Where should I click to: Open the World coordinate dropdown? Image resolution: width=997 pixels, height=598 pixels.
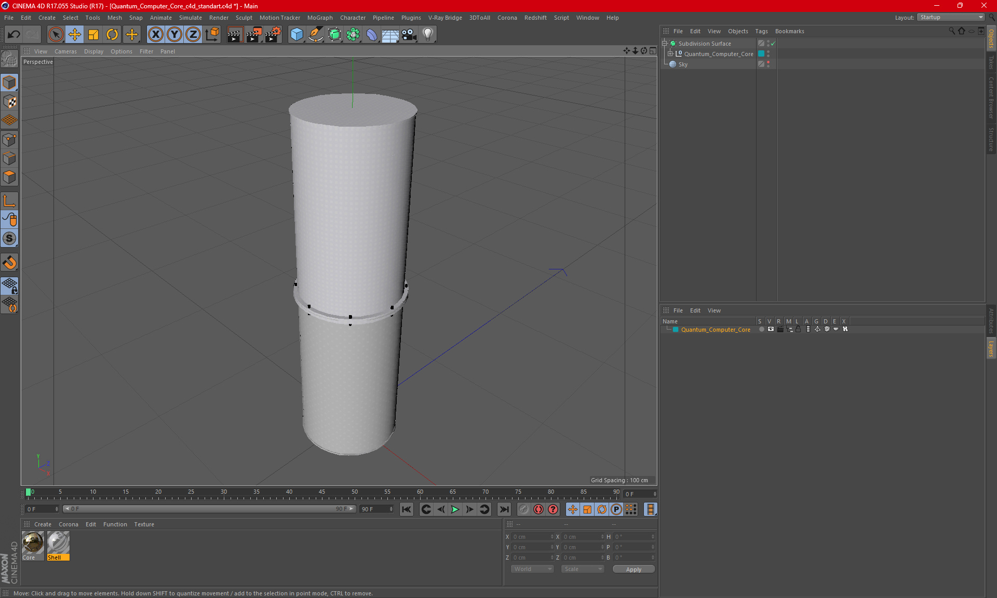533,569
